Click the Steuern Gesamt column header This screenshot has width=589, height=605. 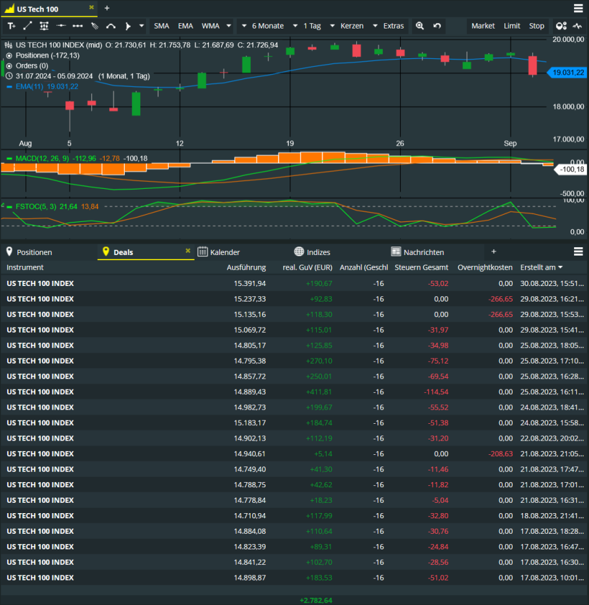click(x=422, y=267)
